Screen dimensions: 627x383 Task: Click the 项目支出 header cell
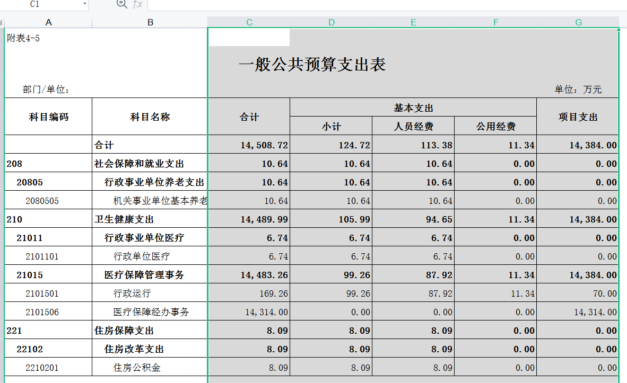point(578,117)
